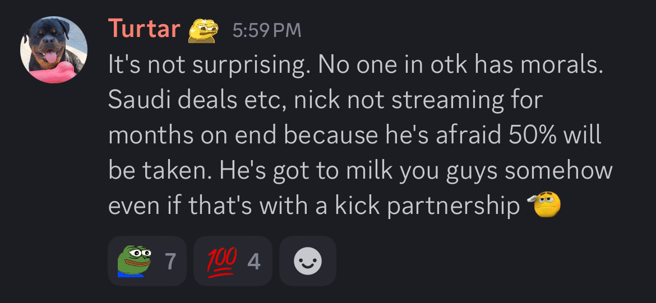
Task: Click the word "somehow" in the message
Action: pos(558,170)
